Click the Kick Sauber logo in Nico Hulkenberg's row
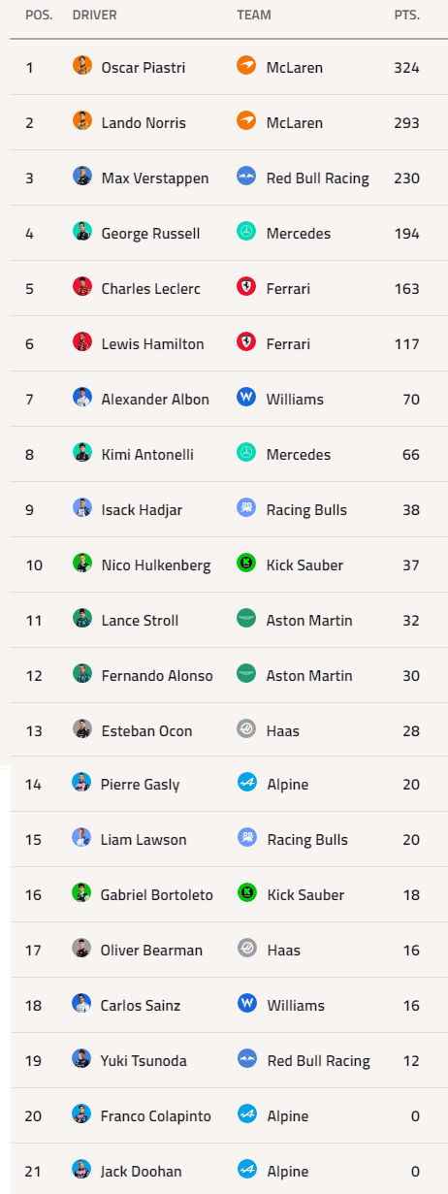 (x=246, y=564)
